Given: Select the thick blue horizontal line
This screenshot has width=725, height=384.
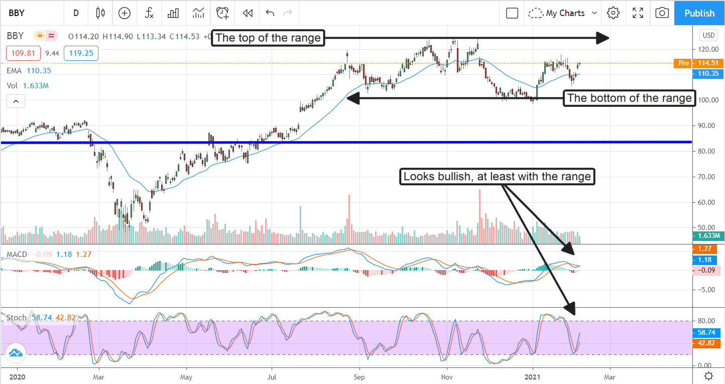Looking at the screenshot, I should [351, 143].
